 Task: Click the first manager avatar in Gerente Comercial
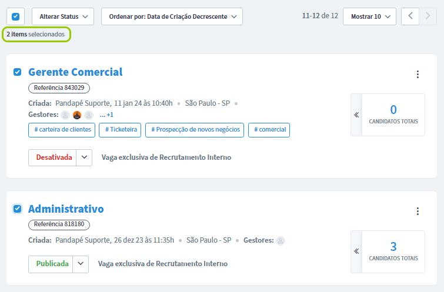point(65,115)
